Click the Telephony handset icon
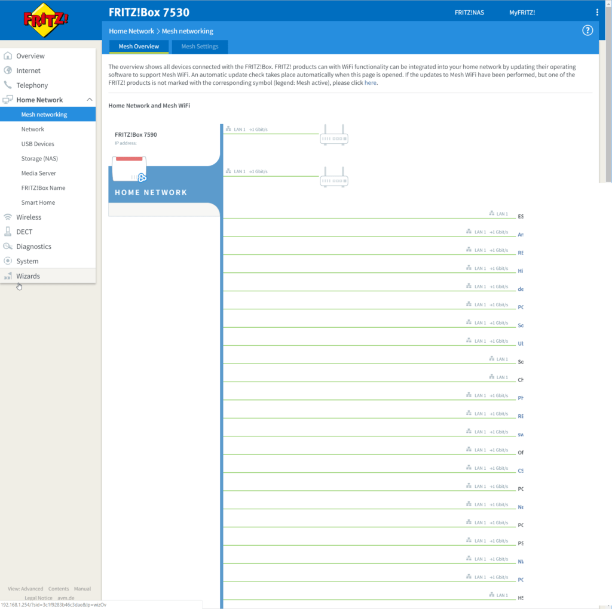 click(8, 85)
